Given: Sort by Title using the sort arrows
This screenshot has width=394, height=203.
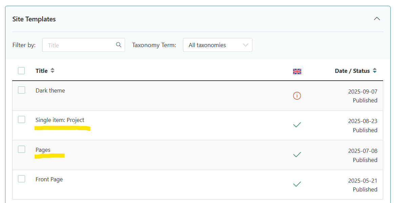Looking at the screenshot, I should point(53,70).
